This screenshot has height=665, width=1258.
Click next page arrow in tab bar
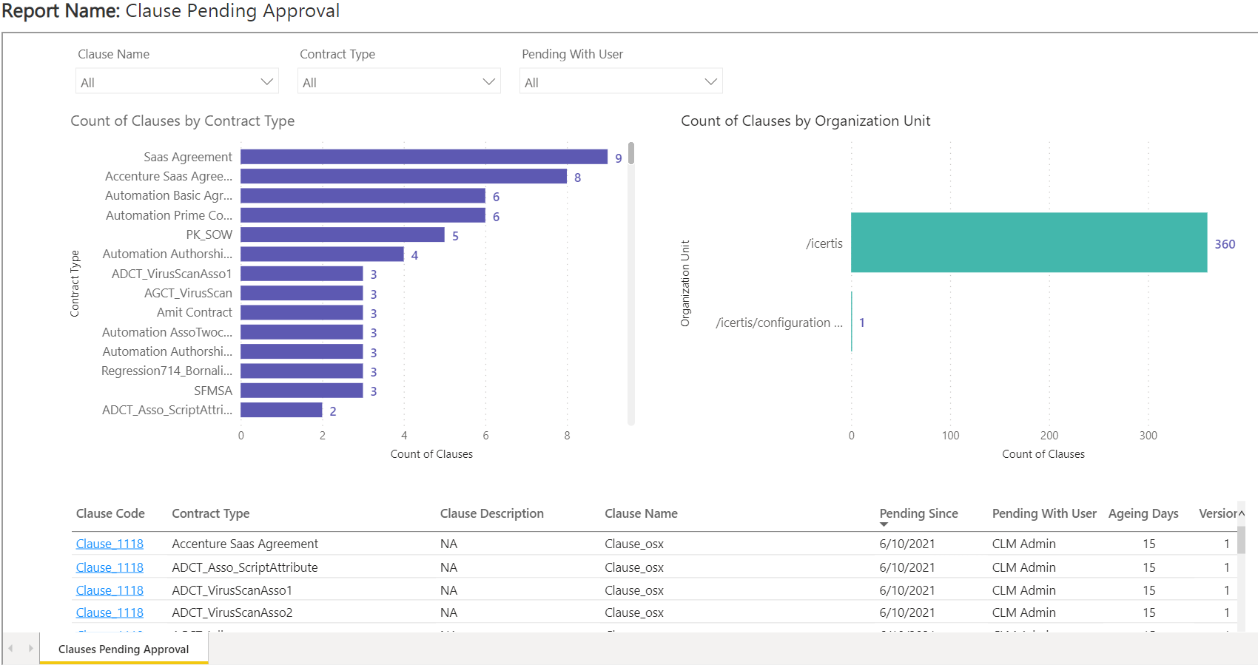point(30,649)
